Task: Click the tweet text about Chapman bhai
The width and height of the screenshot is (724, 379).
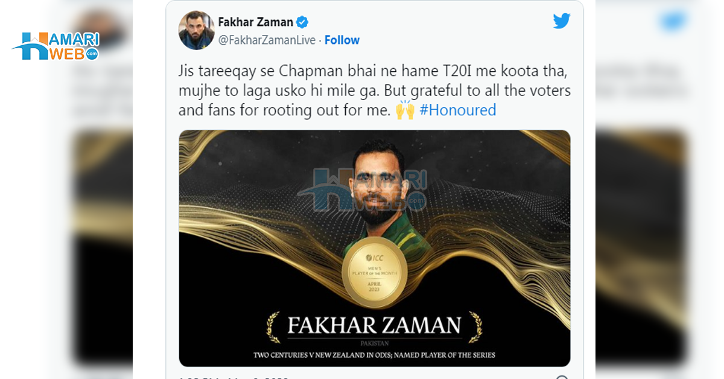Action: pyautogui.click(x=375, y=91)
